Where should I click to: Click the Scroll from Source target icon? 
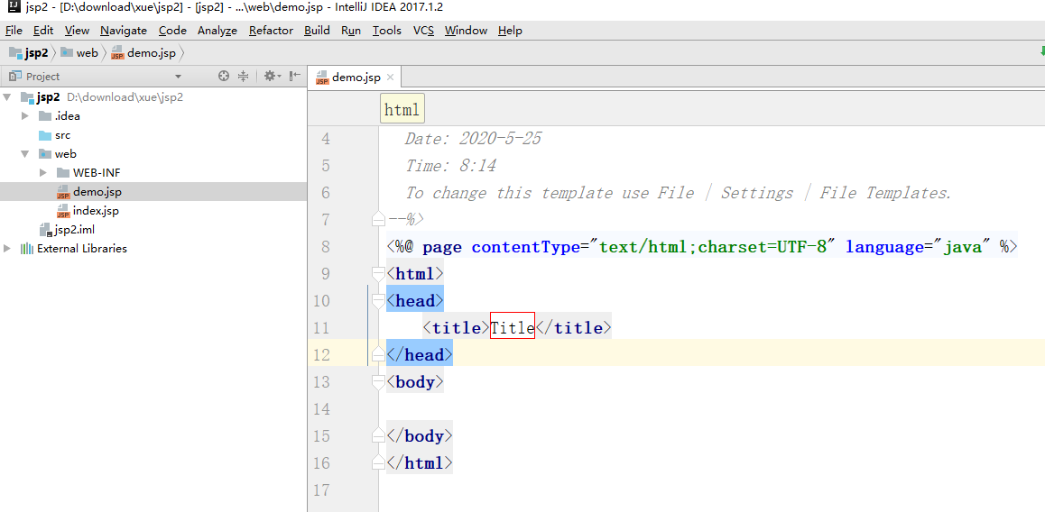(x=224, y=77)
